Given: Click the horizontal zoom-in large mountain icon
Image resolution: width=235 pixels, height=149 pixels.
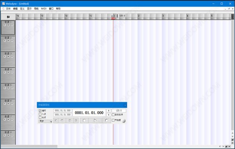Looking at the screenshot, I should coord(226,146).
